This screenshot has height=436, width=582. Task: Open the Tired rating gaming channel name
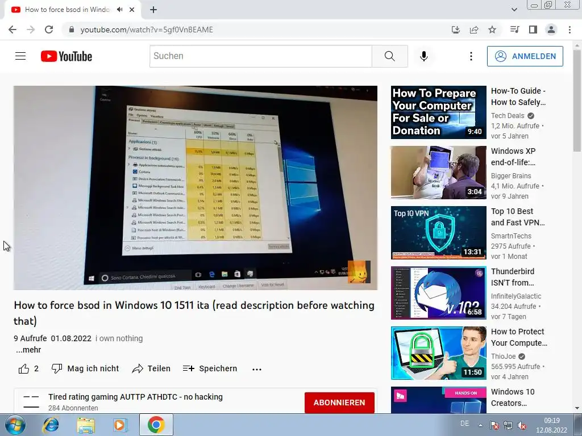tap(135, 397)
